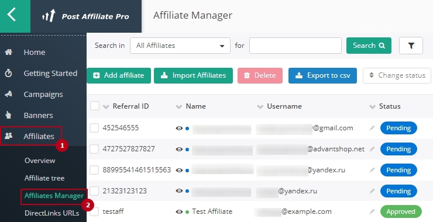This screenshot has height=222, width=433.
Task: Open the filter funnel icon
Action: [411, 46]
